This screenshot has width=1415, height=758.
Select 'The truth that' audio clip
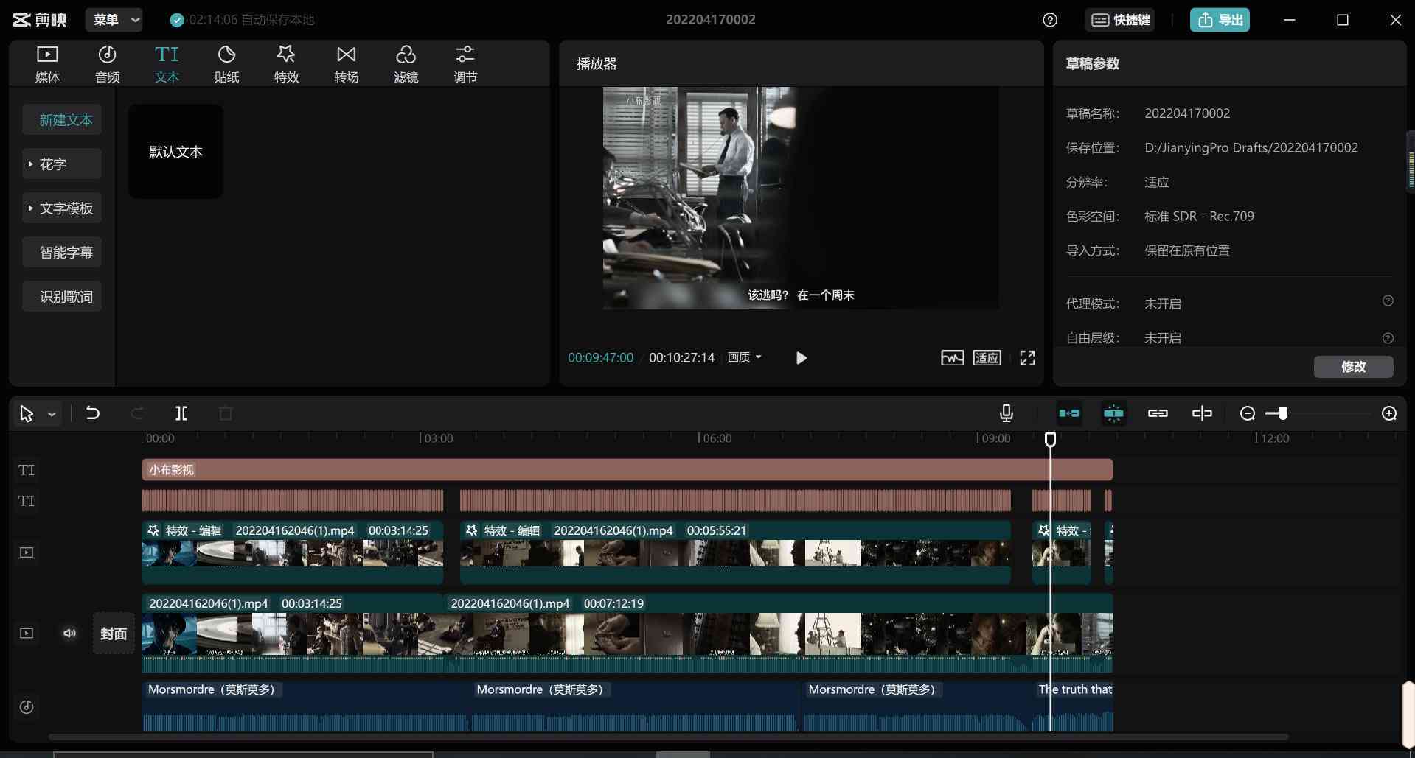tap(1073, 707)
